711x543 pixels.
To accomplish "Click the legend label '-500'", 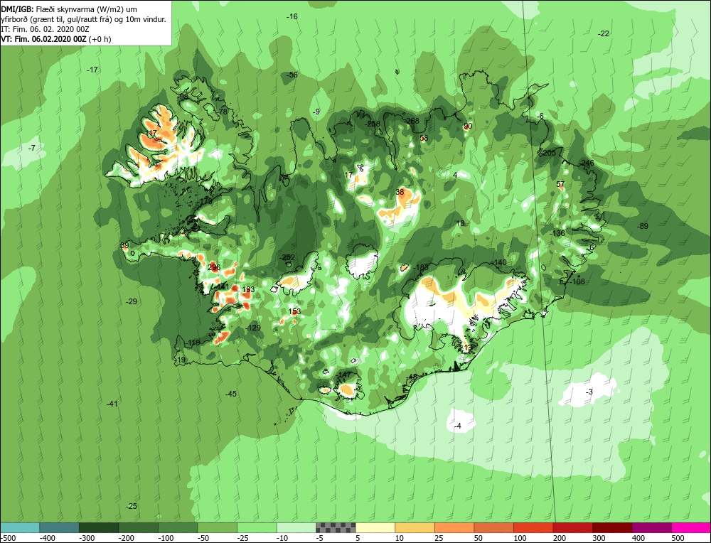I will click(8, 538).
